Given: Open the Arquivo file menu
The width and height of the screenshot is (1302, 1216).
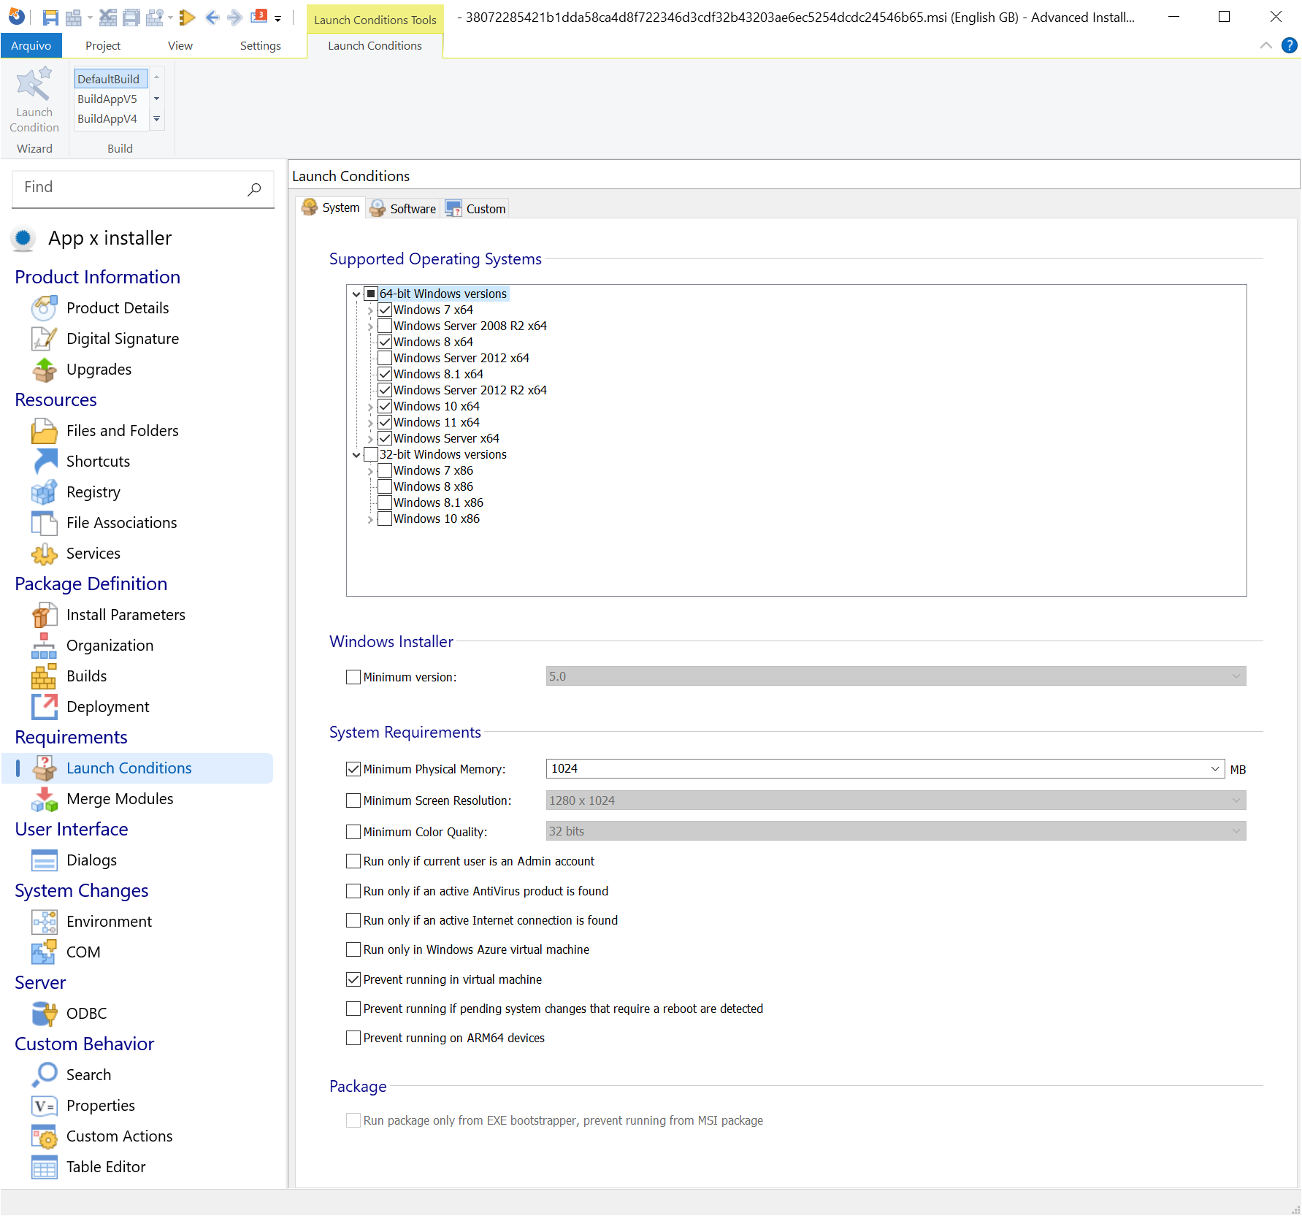Looking at the screenshot, I should point(31,45).
